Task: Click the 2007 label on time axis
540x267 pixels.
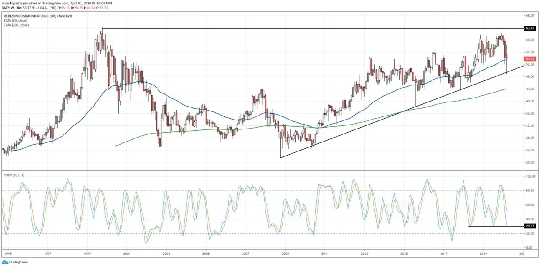Action: [246, 254]
